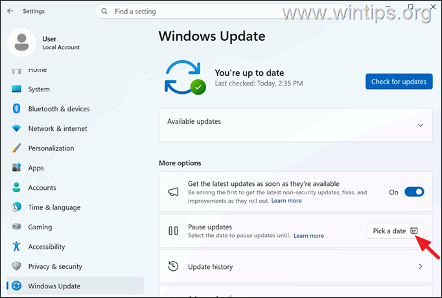Click the Network wifi icon in sidebar
442x298 pixels.
pos(16,128)
